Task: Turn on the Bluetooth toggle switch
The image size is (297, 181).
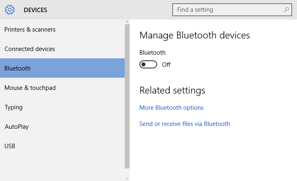Action: (148, 64)
